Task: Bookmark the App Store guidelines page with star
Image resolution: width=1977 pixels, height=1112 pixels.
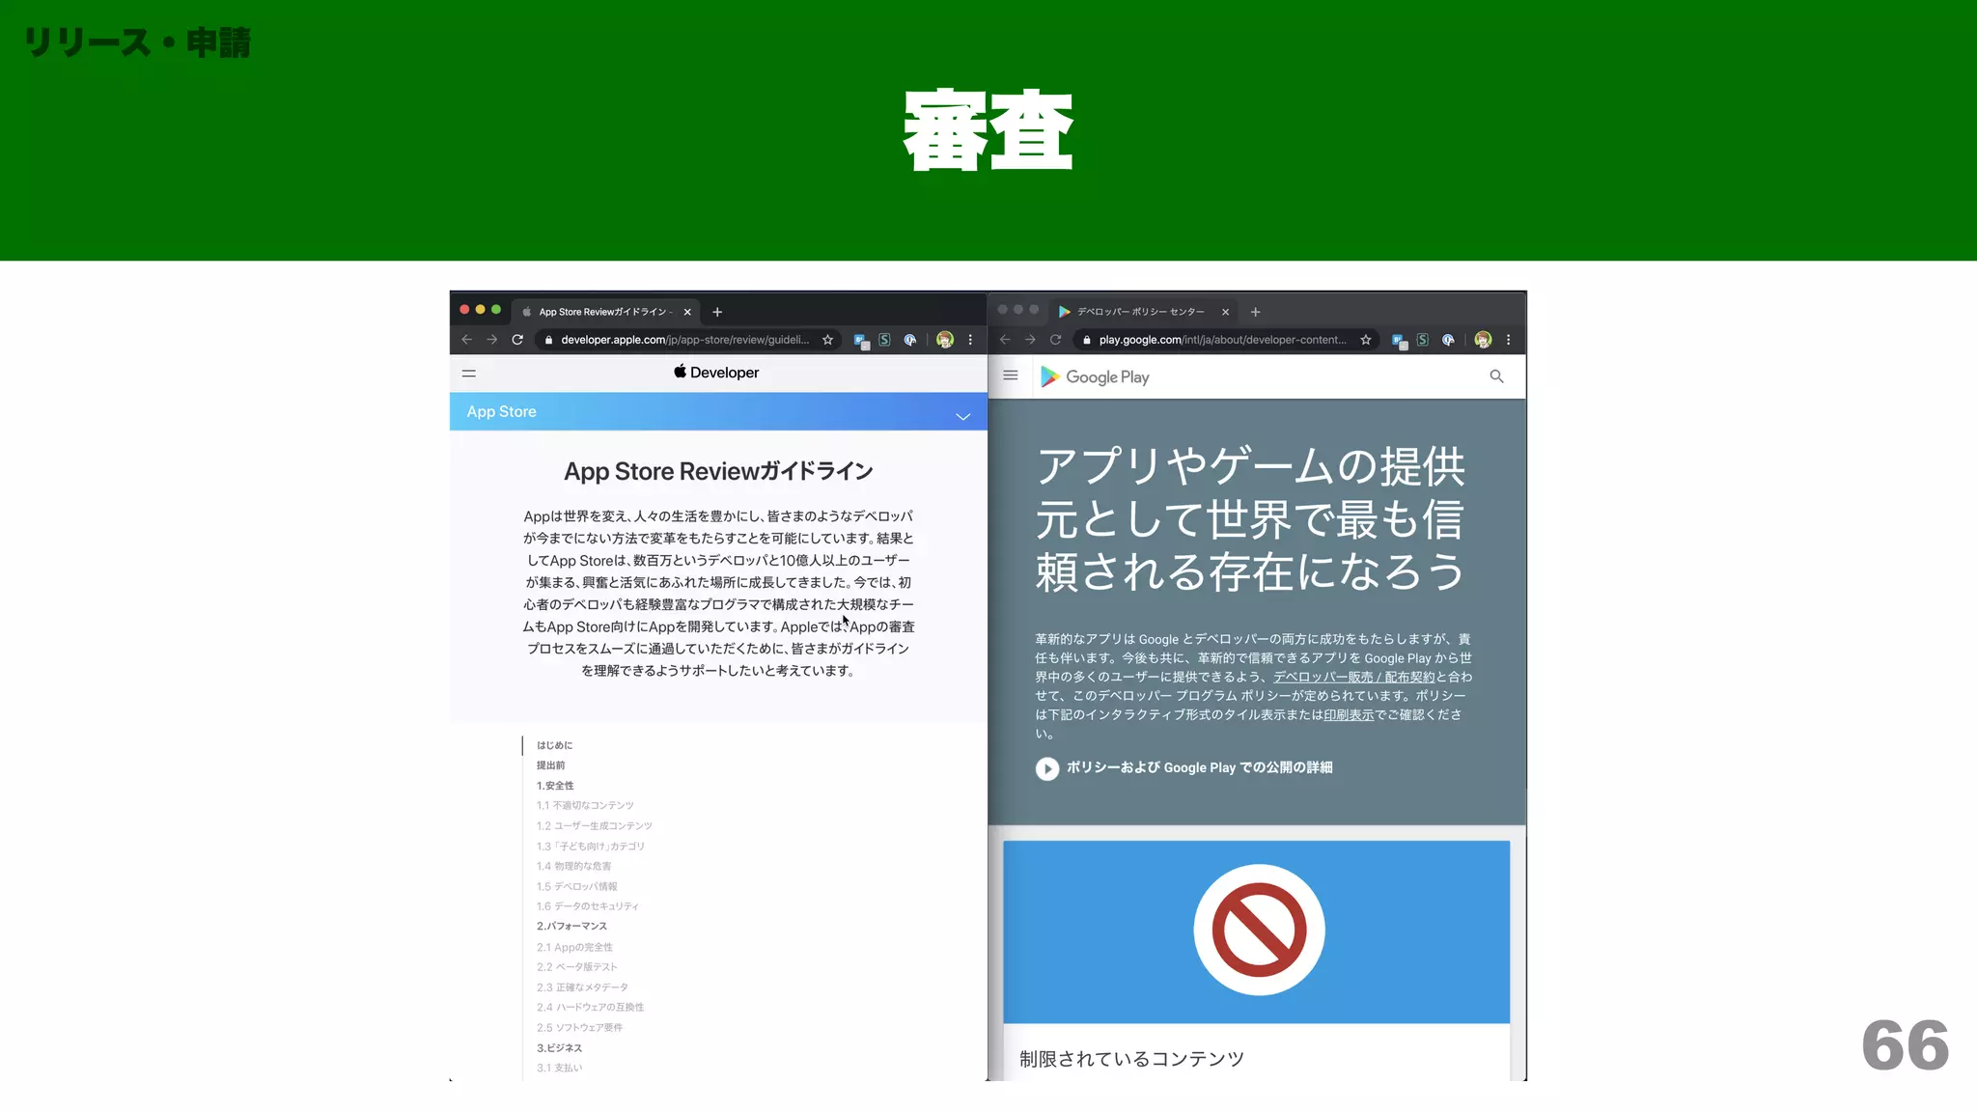Action: pyautogui.click(x=827, y=340)
